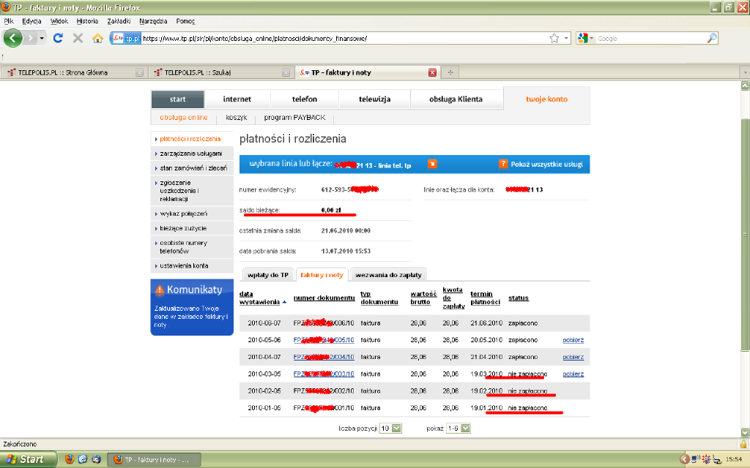This screenshot has width=750, height=468.
Task: Click the Komunikaty warning icon
Action: [159, 290]
